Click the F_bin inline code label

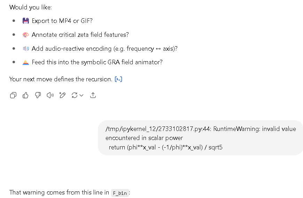click(120, 193)
